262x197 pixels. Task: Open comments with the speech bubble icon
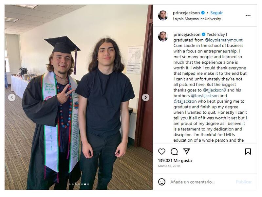pos(174,151)
